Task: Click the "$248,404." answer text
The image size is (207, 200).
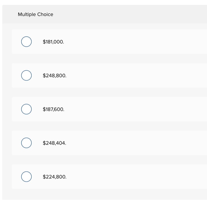Action: 54,143
